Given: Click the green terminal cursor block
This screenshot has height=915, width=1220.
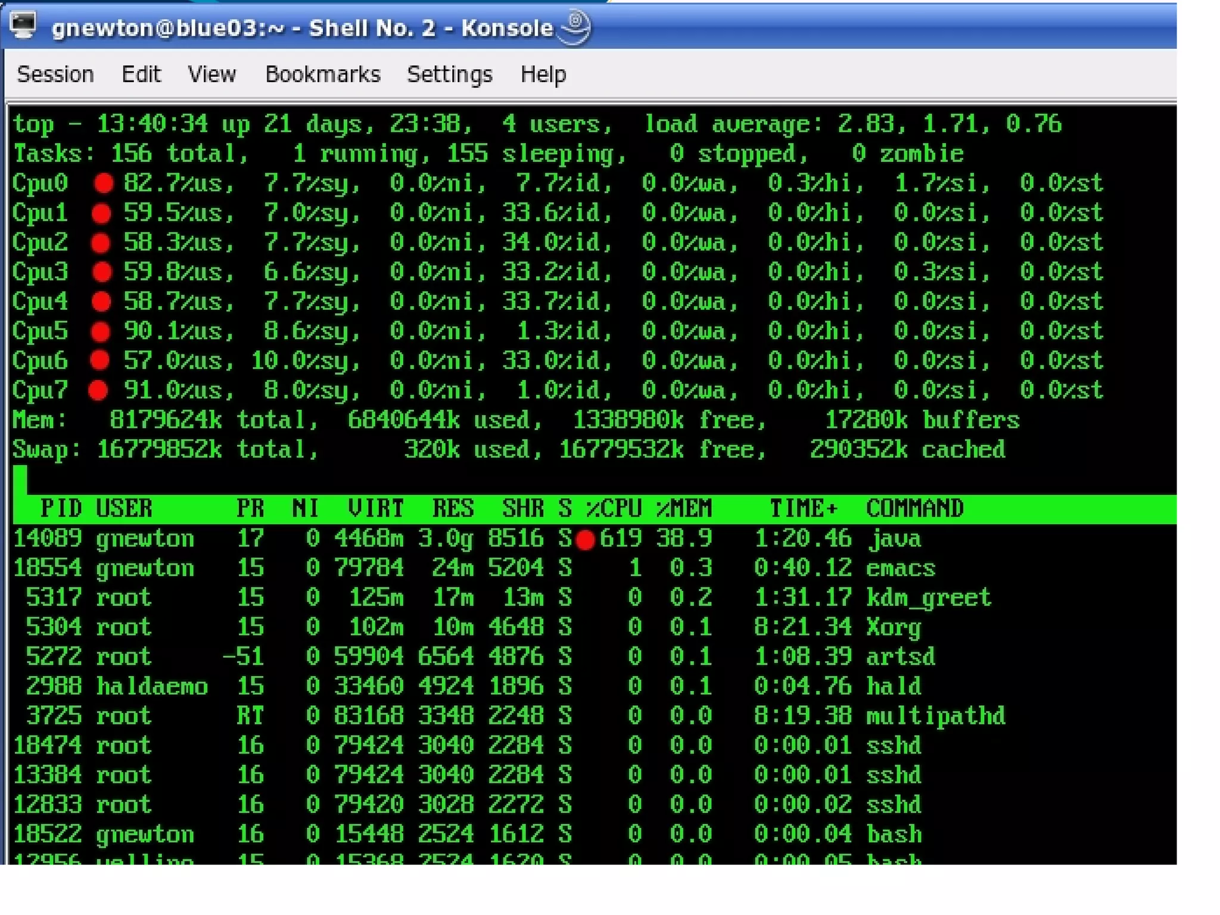Looking at the screenshot, I should [20, 480].
